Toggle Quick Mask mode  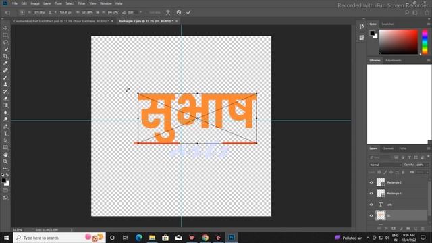click(5, 190)
